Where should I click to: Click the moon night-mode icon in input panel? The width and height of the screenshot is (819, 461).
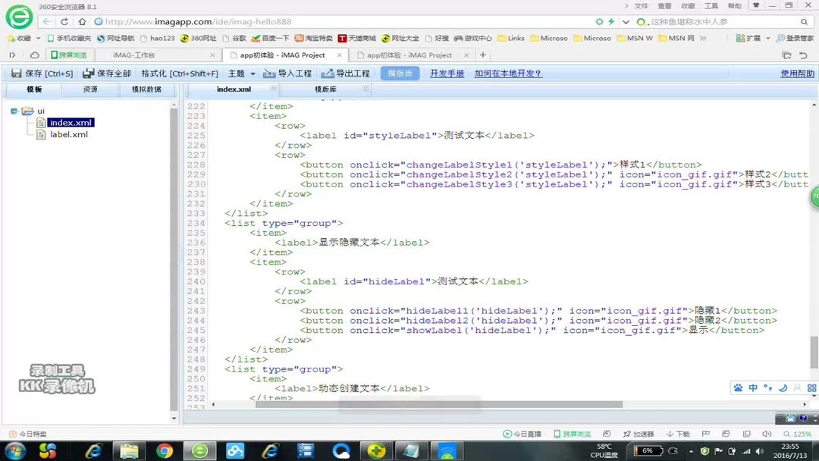point(783,387)
